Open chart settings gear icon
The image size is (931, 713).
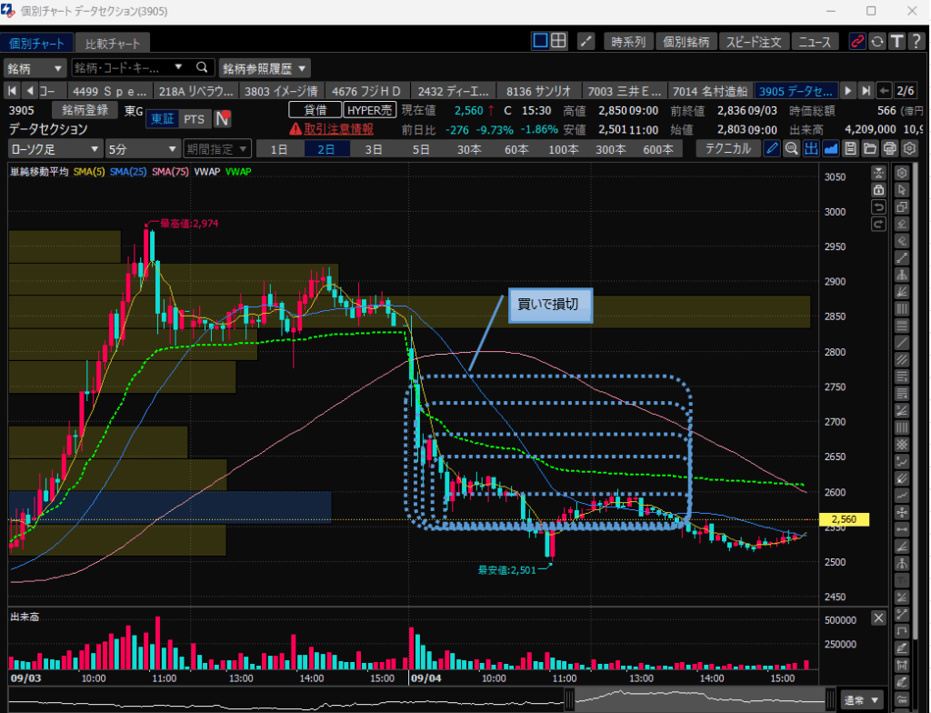pos(908,149)
